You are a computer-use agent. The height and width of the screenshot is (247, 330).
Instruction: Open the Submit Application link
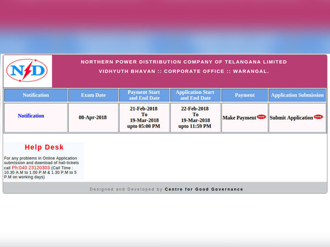pyautogui.click(x=291, y=118)
